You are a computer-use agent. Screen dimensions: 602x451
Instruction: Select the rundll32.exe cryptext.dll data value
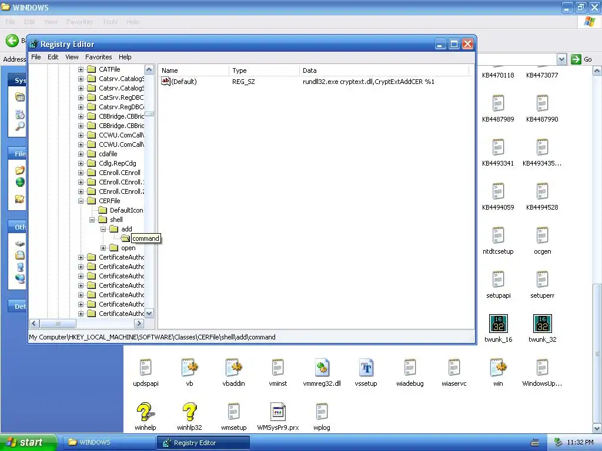click(x=368, y=82)
